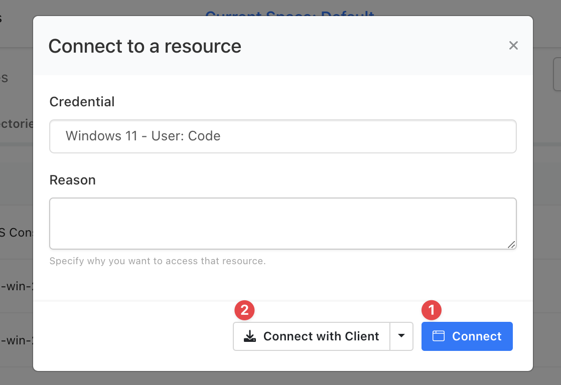Viewport: 561px width, 385px height.
Task: Click the 'Connect to a resource' title
Action: 145,46
